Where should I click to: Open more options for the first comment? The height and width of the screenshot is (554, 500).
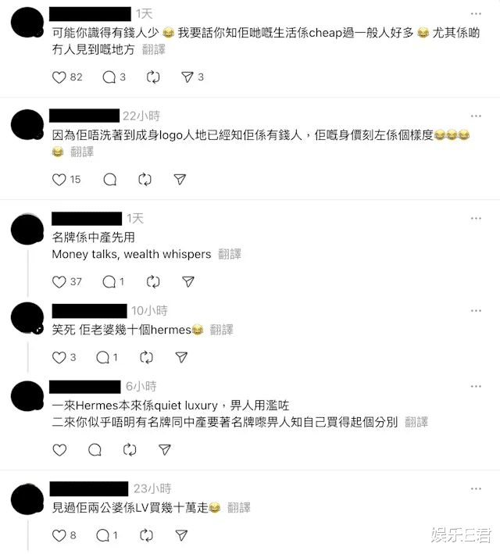476,14
